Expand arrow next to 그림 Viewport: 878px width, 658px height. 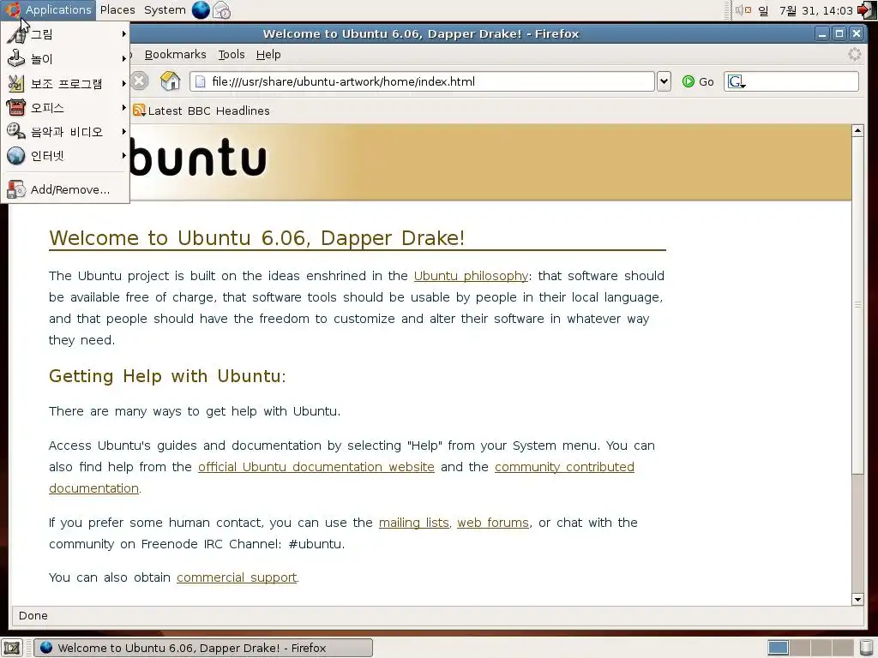[x=123, y=34]
